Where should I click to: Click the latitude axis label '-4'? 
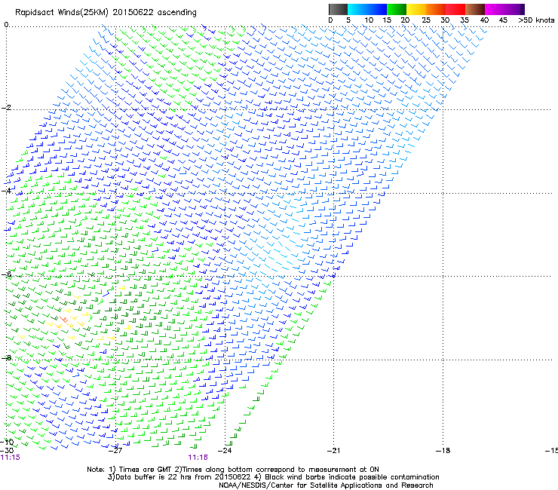coord(7,191)
